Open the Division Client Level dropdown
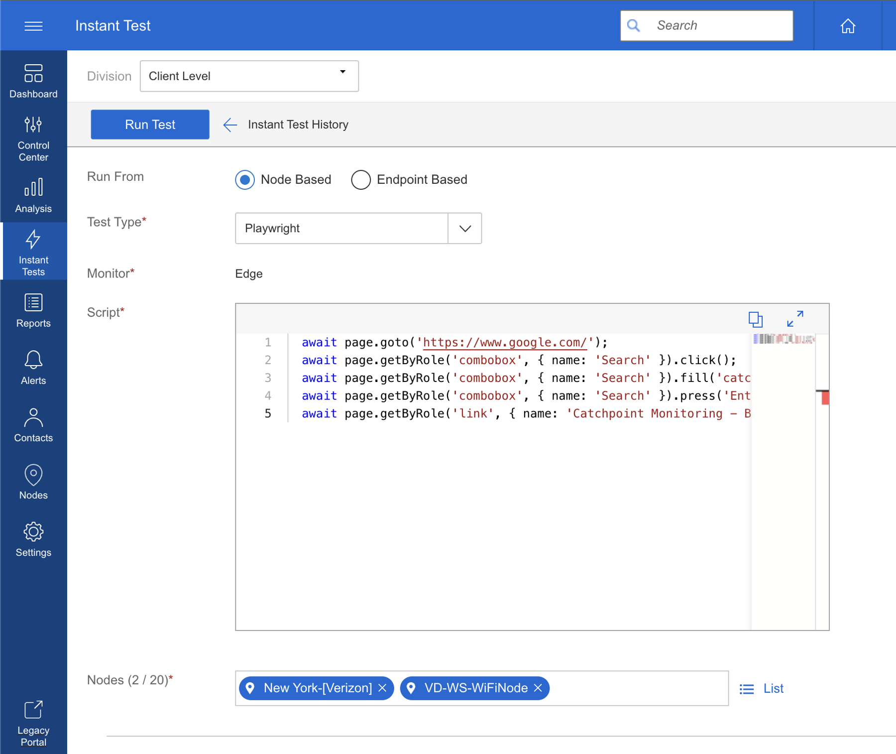This screenshot has height=754, width=896. [249, 76]
